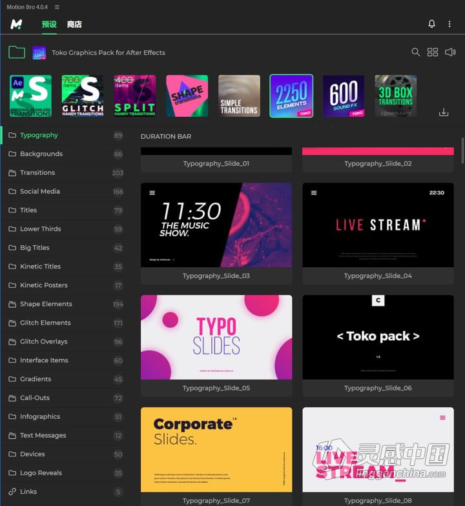Viewport: 465px width, 506px height.
Task: Toggle the sound speaker icon
Action: [x=450, y=52]
